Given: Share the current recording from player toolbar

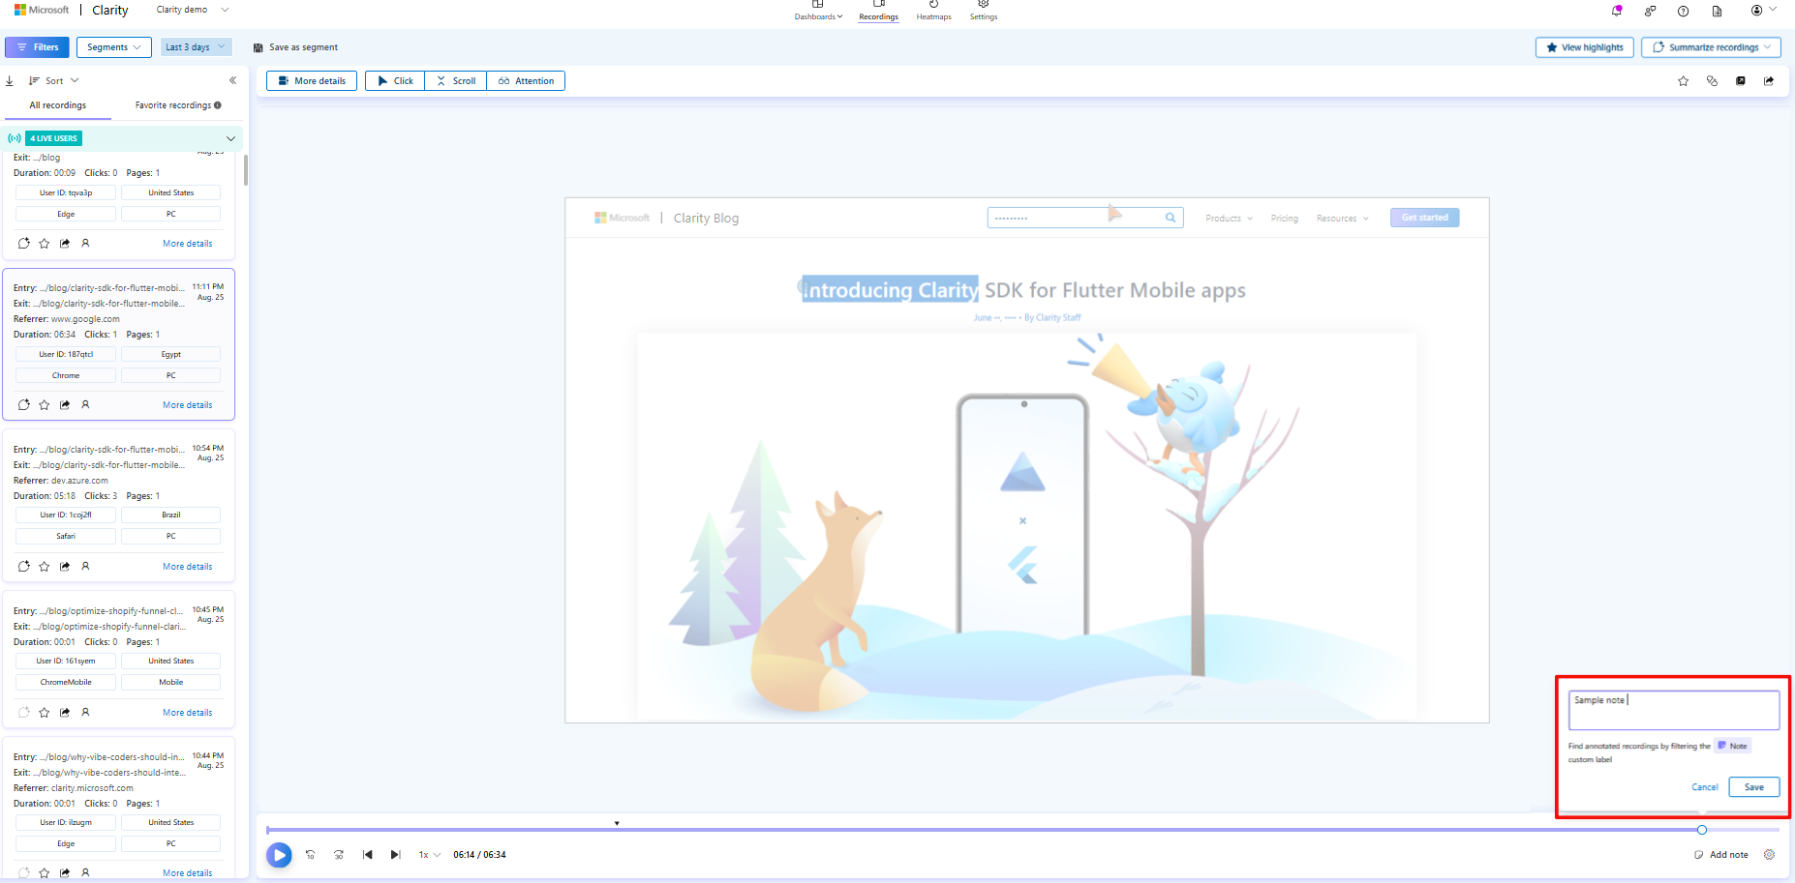Looking at the screenshot, I should [x=1769, y=81].
